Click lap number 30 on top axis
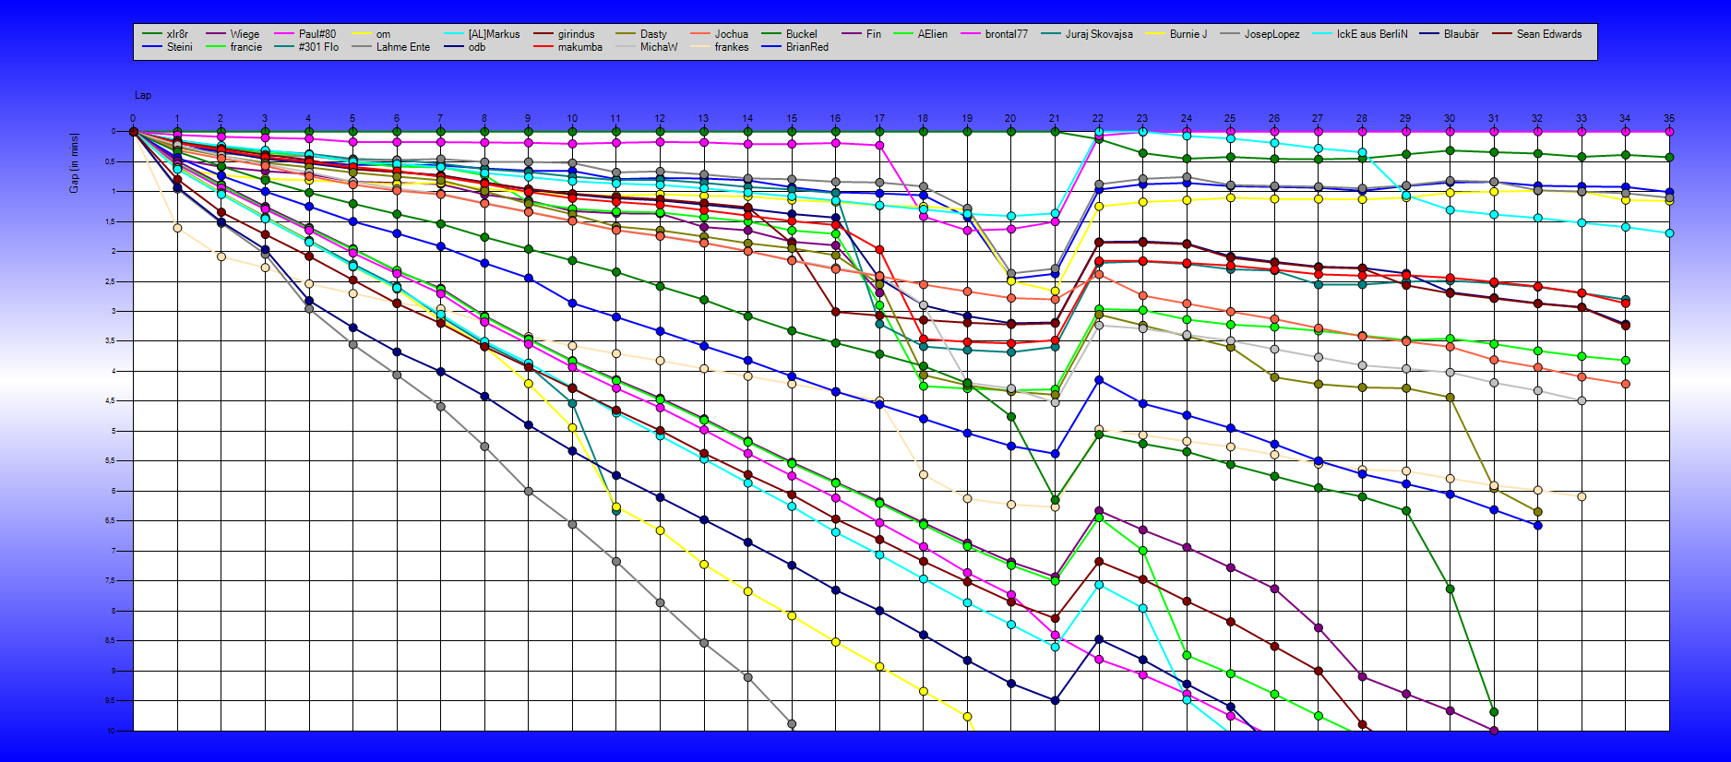Image resolution: width=1731 pixels, height=762 pixels. tap(1450, 118)
